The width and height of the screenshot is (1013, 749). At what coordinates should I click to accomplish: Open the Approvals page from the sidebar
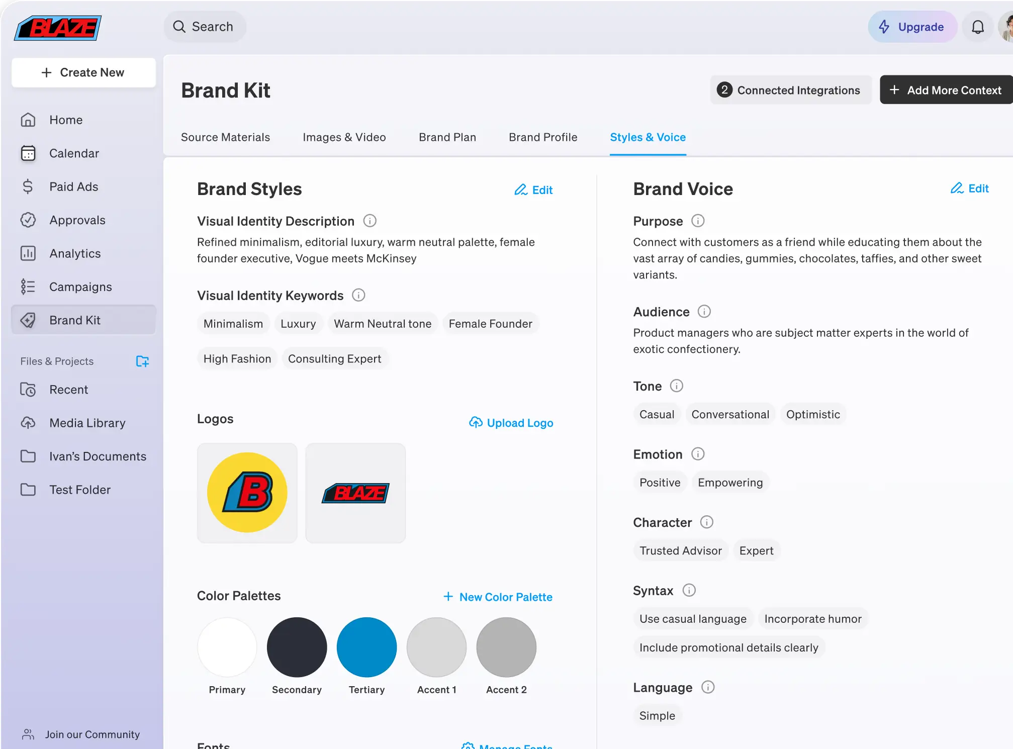pyautogui.click(x=77, y=220)
